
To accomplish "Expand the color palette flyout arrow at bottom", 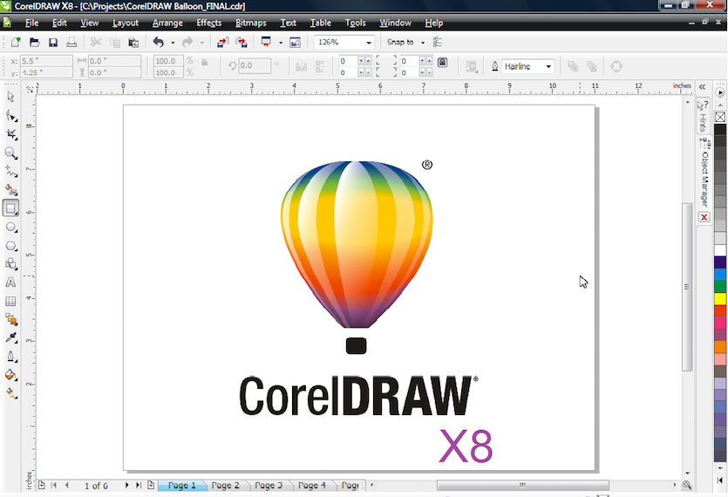I will (720, 480).
